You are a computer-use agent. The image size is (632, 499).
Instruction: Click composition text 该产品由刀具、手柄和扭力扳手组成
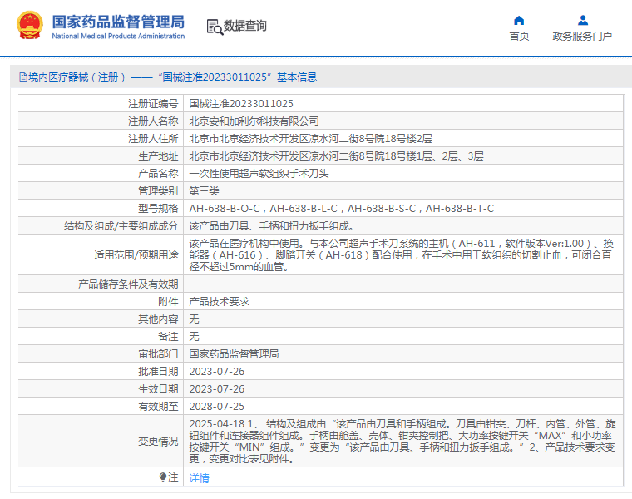click(x=271, y=226)
